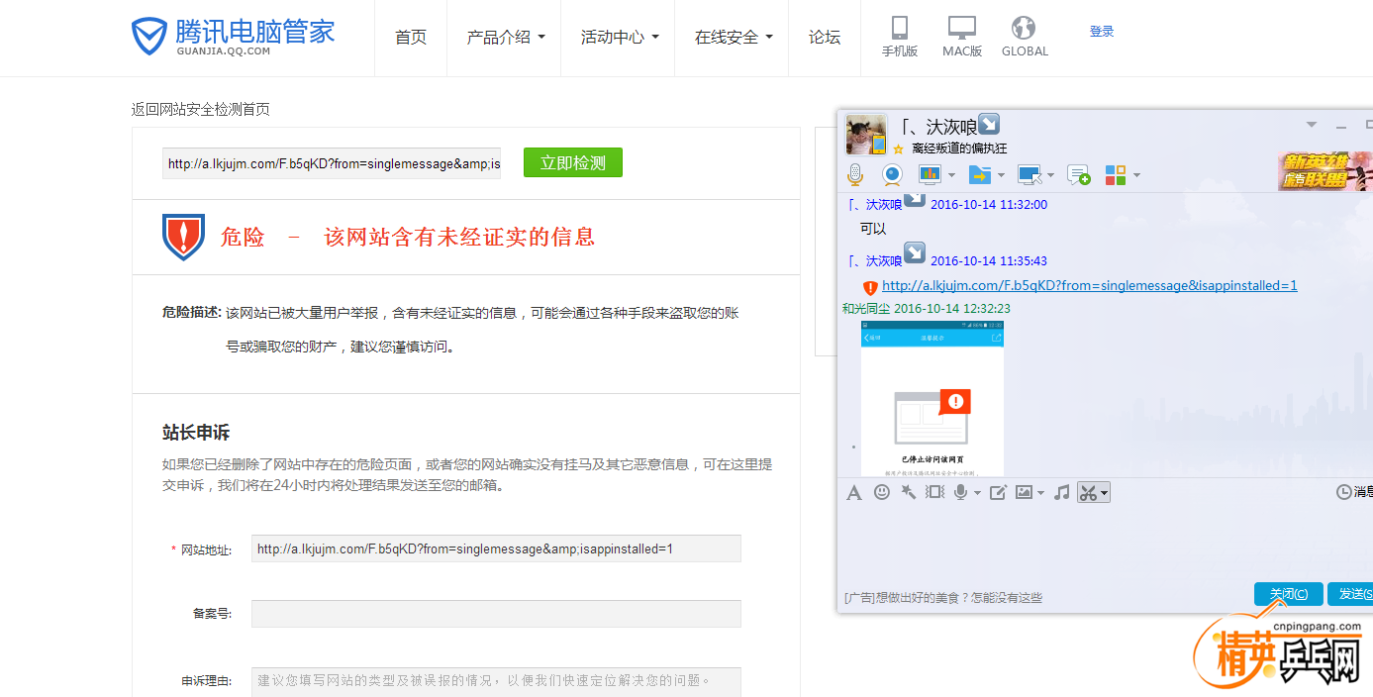Click the [广告] 想做出好的美食 ad link
This screenshot has width=1373, height=697.
(x=943, y=597)
